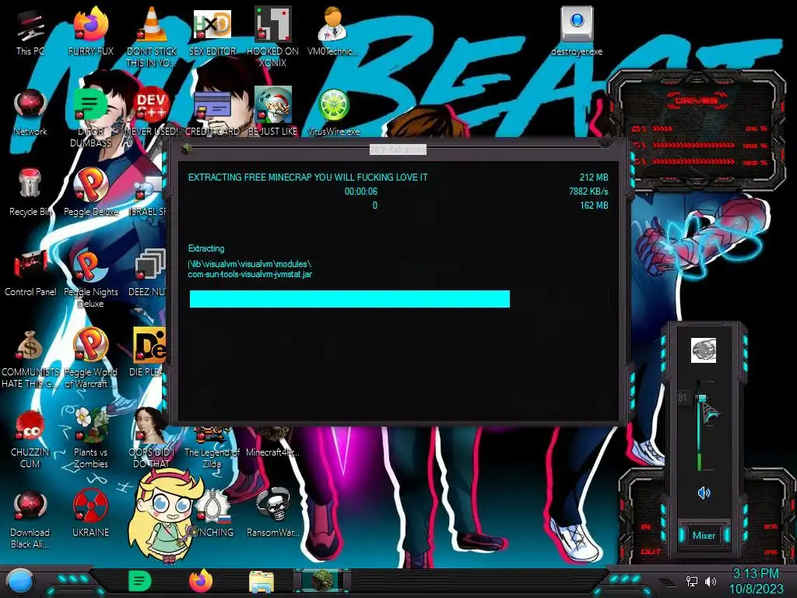Open Firefox from the taskbar

point(201,581)
